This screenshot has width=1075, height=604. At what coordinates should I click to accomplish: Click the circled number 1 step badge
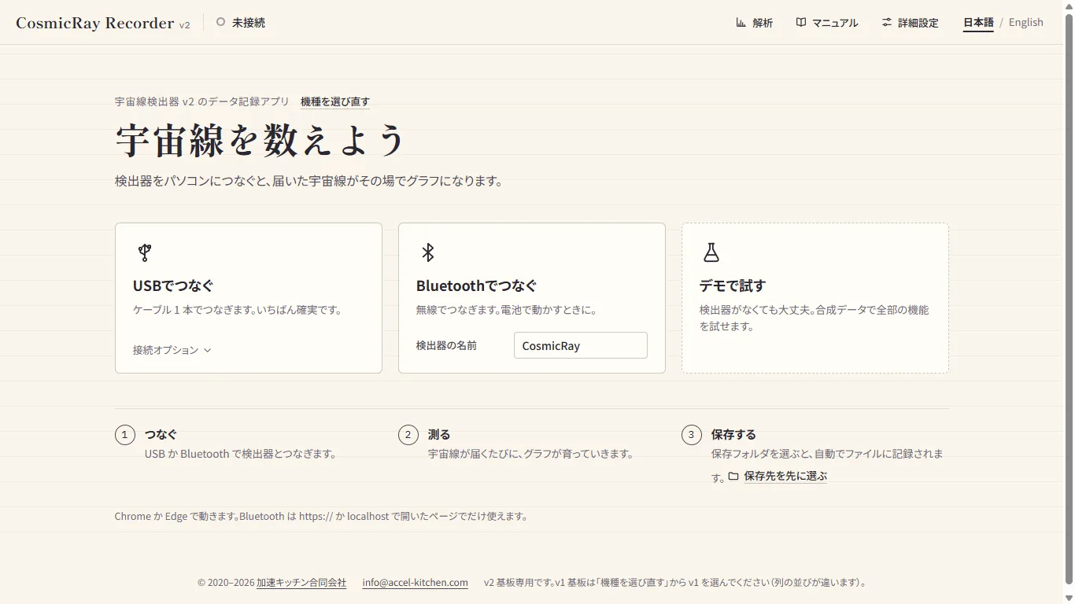coord(125,435)
